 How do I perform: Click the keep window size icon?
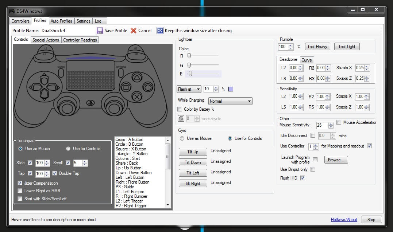(x=160, y=31)
